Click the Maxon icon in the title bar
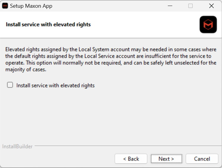This screenshot has height=168, width=222. (5, 6)
